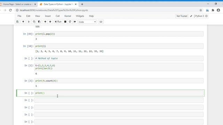The height and width of the screenshot is (125, 223).
Task: Click the output value 6 under len(t)
Action: pos(36,74)
